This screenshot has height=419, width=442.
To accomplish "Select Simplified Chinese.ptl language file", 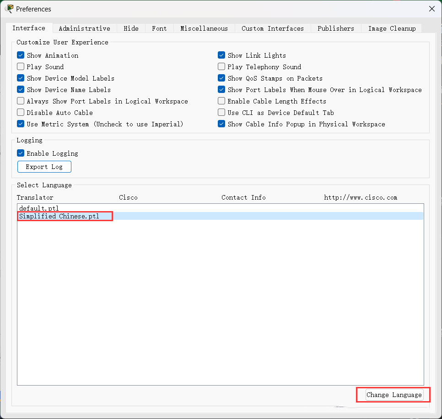I will coord(220,216).
